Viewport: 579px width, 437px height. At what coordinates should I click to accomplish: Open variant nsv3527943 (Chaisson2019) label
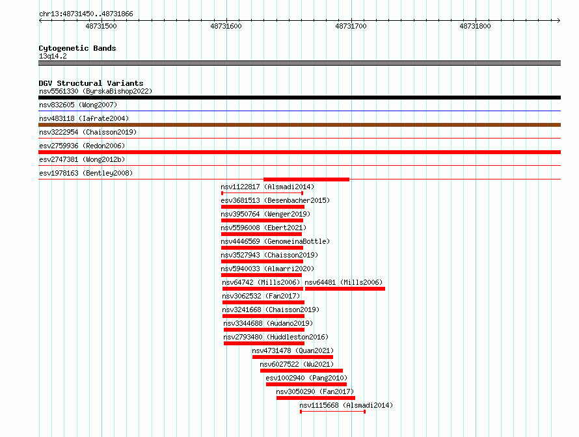click(269, 255)
